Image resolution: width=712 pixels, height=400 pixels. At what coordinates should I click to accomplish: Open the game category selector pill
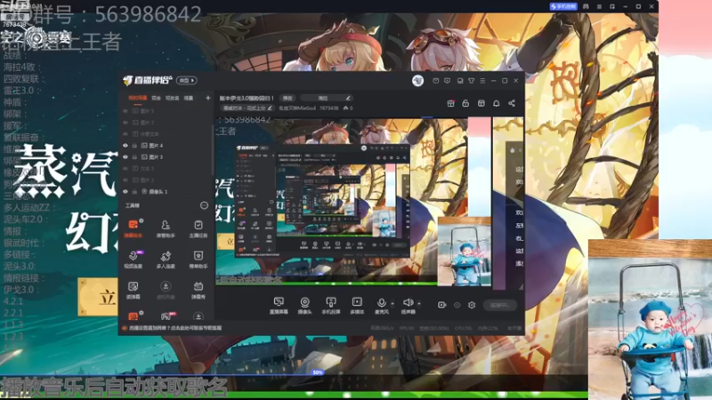(327, 98)
